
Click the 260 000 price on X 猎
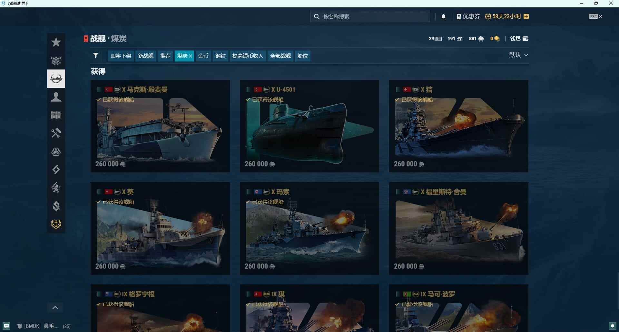(x=409, y=164)
